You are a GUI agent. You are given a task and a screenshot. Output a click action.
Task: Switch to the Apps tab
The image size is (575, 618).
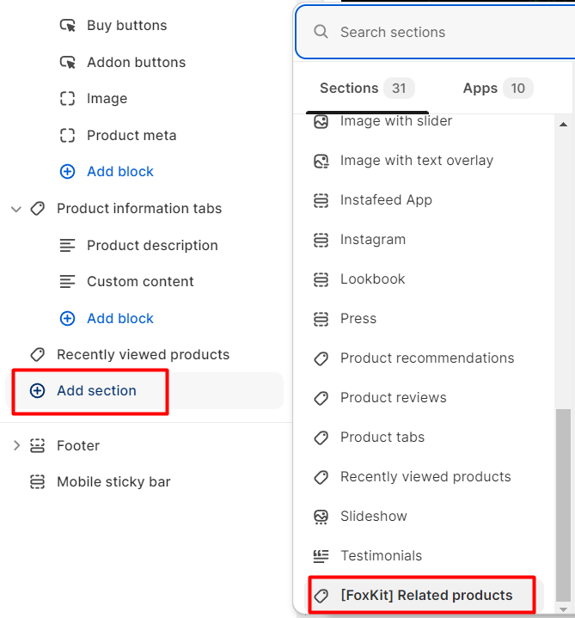(499, 89)
